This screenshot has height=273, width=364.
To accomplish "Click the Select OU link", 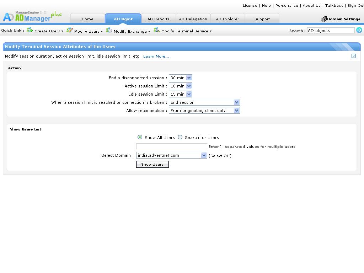I will point(220,156).
